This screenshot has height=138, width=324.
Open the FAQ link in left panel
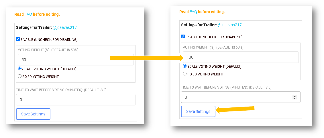pos(28,14)
